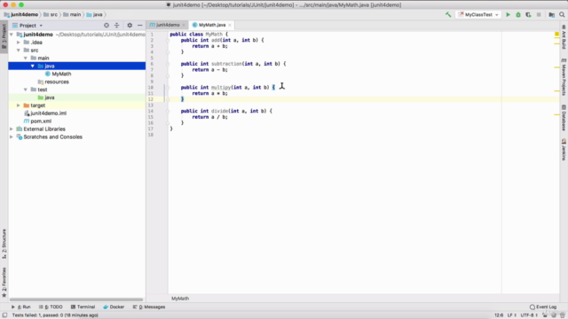568x319 pixels.
Task: Expand the target folder
Action: [x=19, y=105]
